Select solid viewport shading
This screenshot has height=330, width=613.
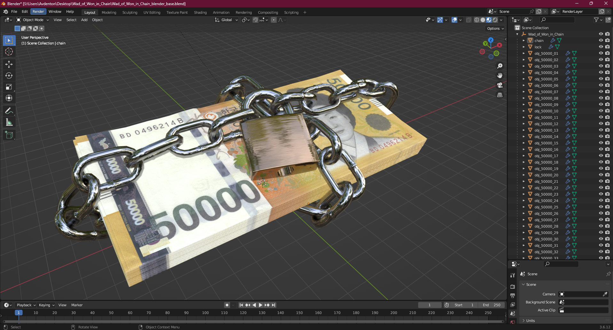pos(483,20)
